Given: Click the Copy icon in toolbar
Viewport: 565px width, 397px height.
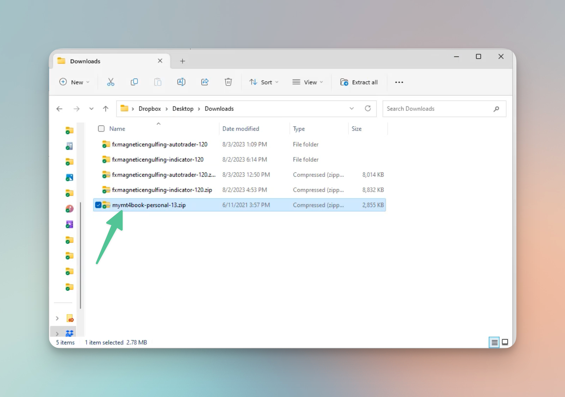Looking at the screenshot, I should (134, 82).
